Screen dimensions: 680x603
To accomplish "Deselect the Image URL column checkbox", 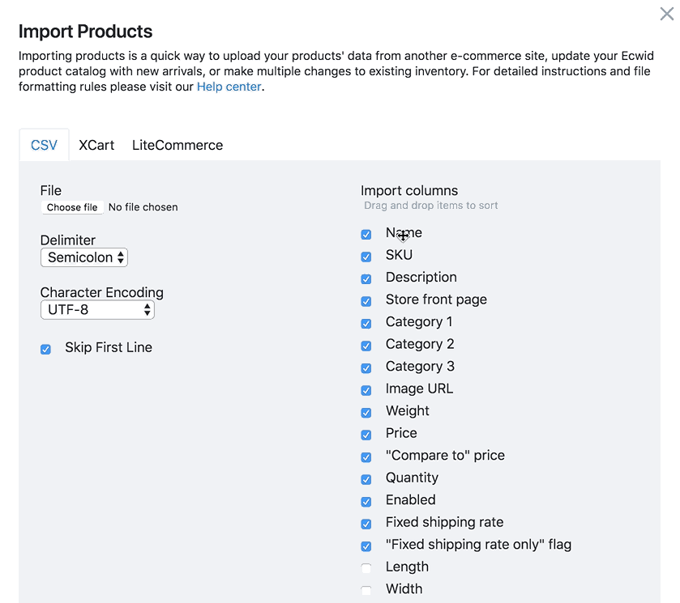I will pos(366,390).
